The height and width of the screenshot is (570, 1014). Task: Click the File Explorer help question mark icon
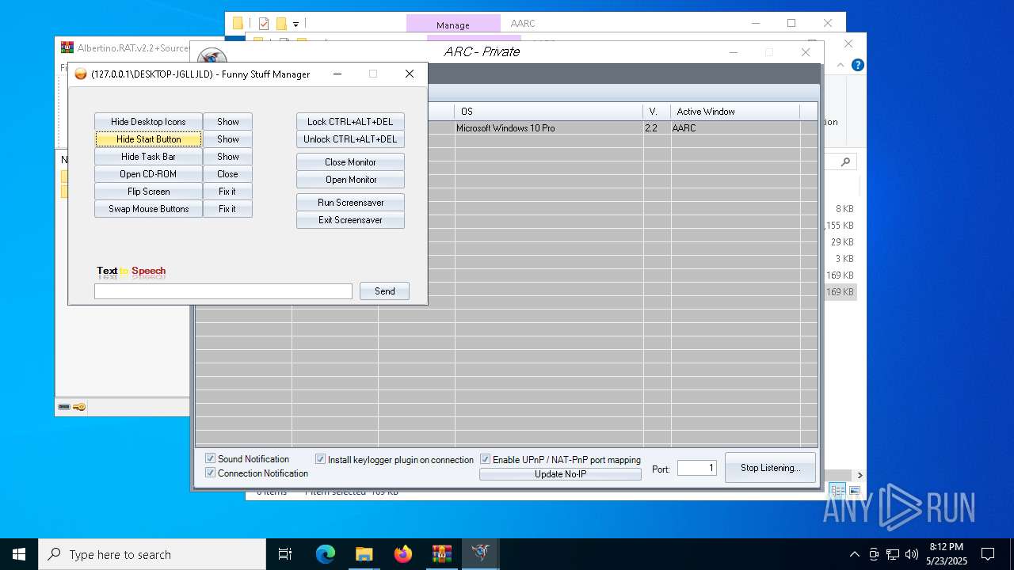click(857, 66)
